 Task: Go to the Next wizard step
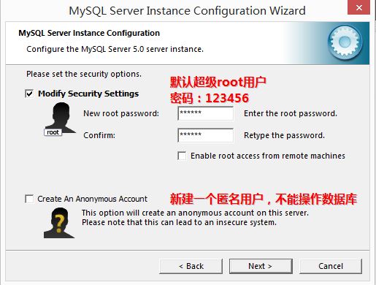click(261, 266)
